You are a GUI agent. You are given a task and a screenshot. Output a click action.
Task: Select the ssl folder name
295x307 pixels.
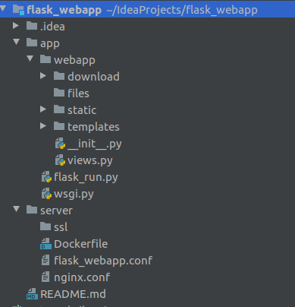tap(61, 227)
